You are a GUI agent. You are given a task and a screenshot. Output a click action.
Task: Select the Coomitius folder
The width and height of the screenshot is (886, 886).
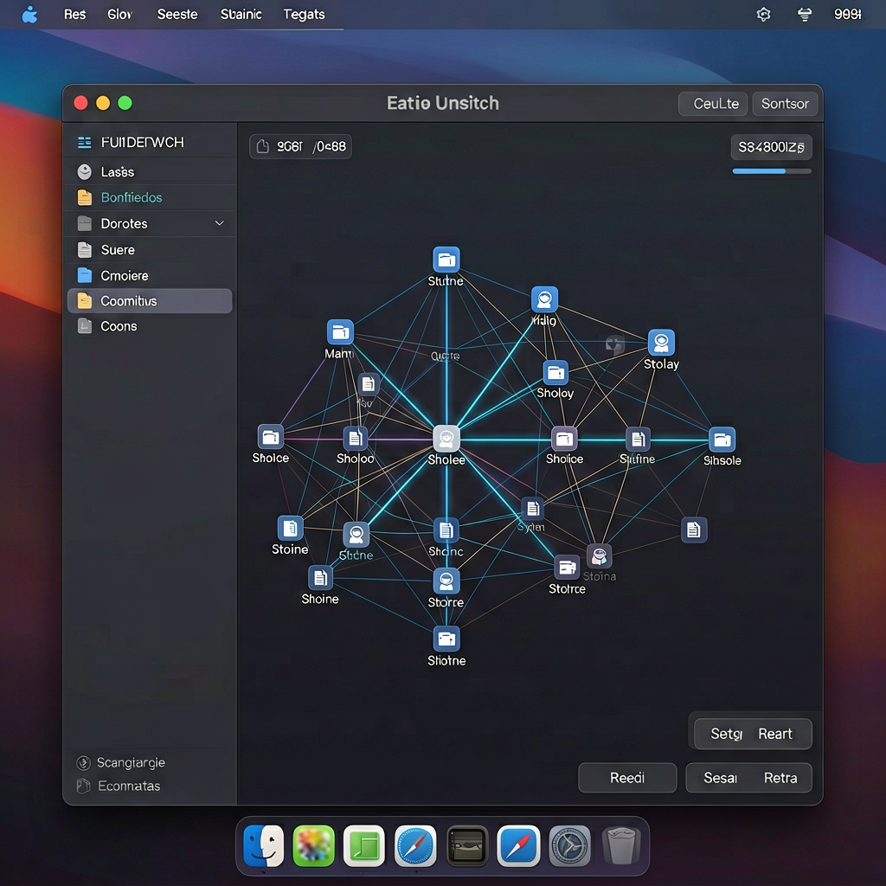[x=150, y=300]
